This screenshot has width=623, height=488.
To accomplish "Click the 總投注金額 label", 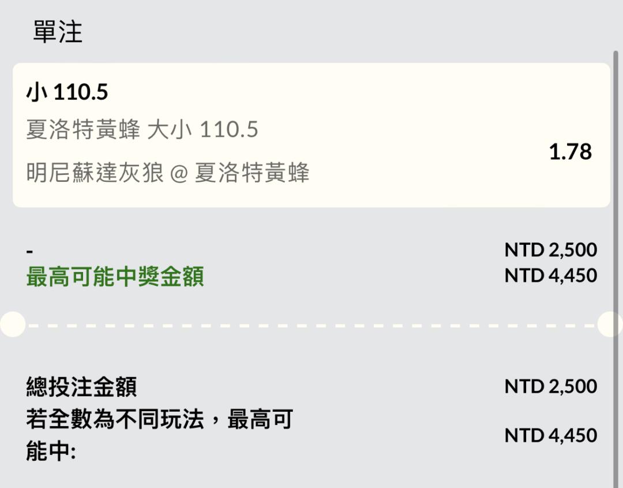I will 82,387.
